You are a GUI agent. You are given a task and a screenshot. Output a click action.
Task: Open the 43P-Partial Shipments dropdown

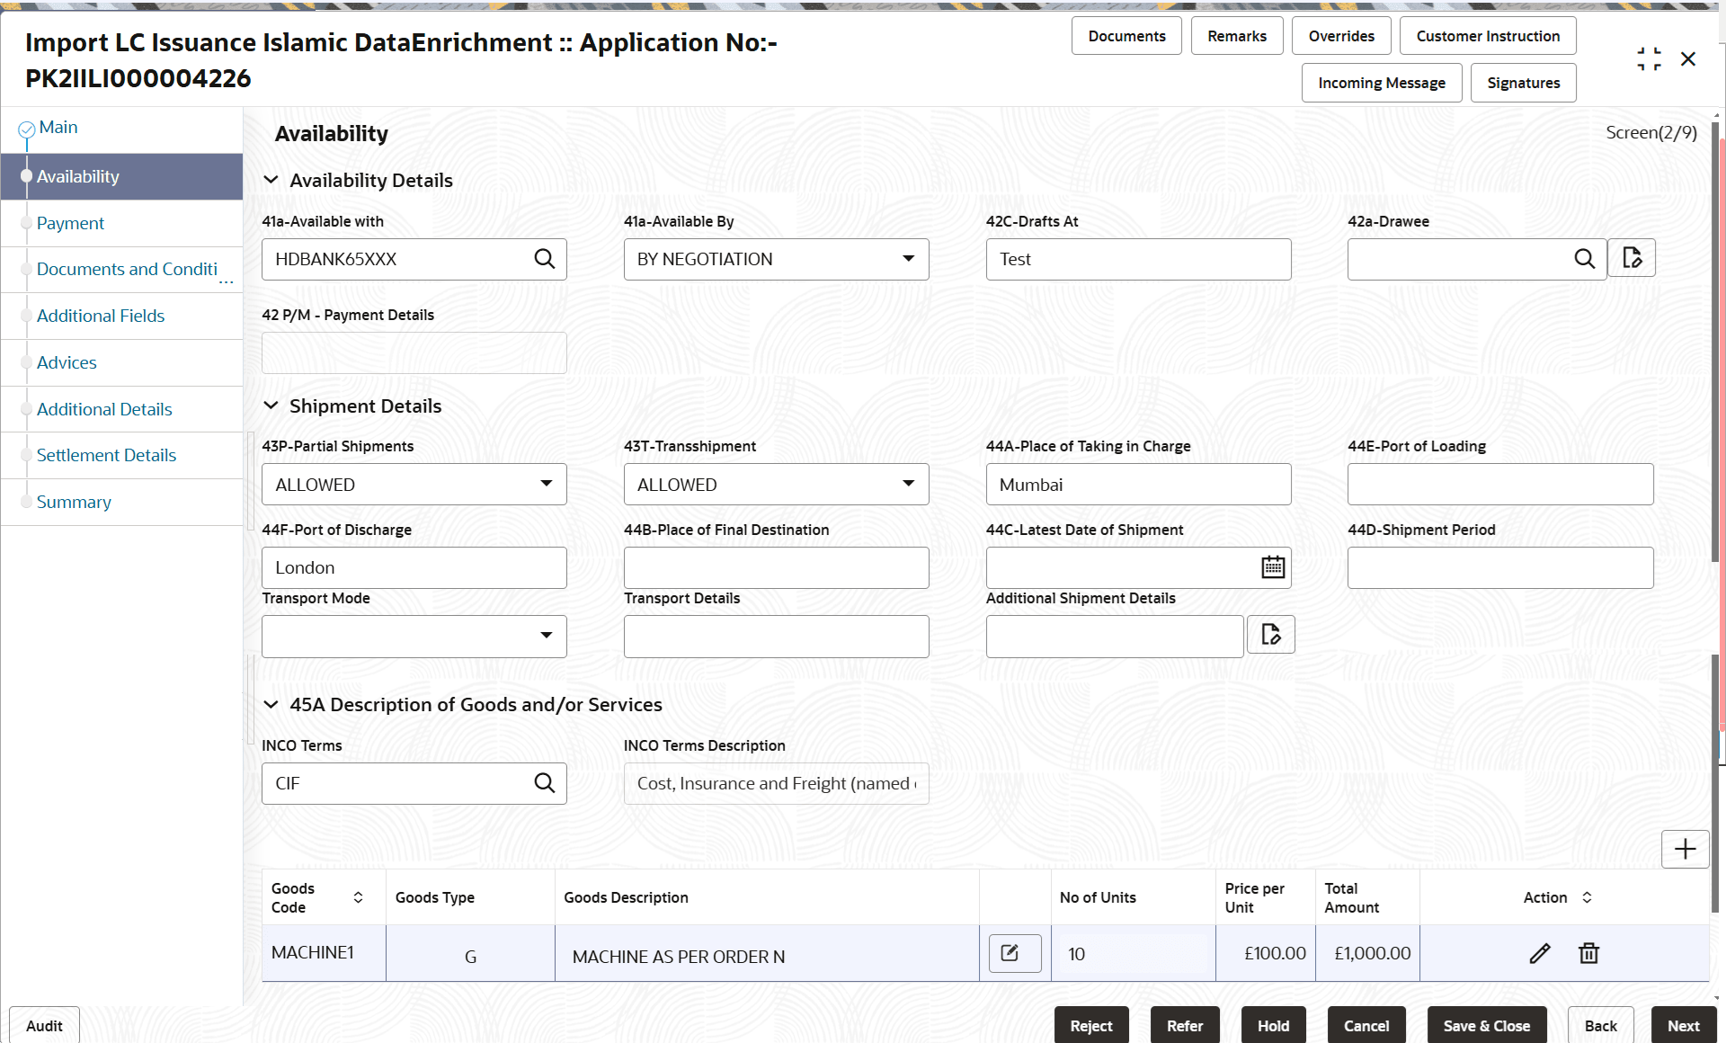point(546,484)
